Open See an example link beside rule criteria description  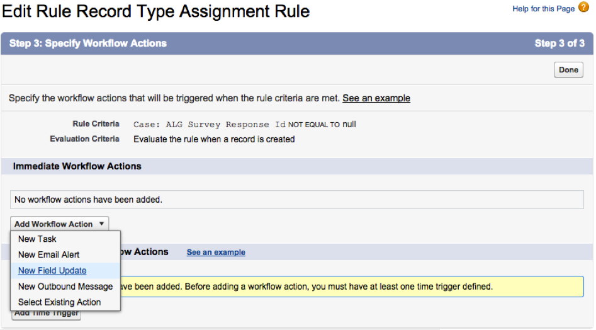[376, 98]
